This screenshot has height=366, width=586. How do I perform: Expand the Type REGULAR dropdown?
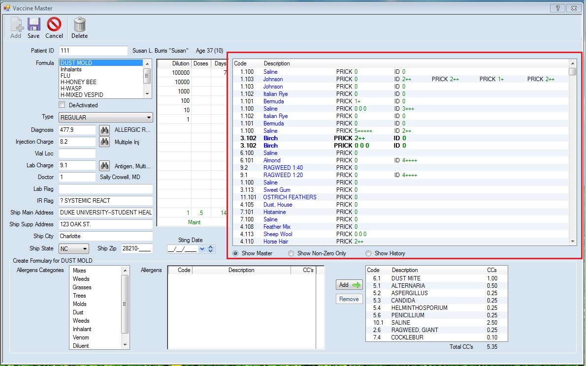click(x=149, y=118)
